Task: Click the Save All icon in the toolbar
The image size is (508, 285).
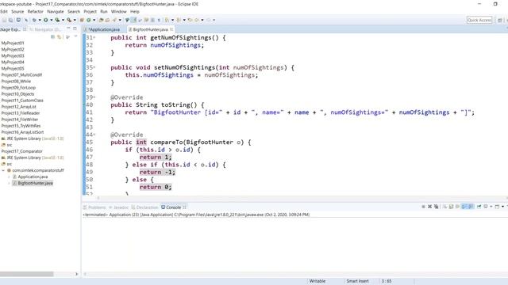Action: click(10, 20)
